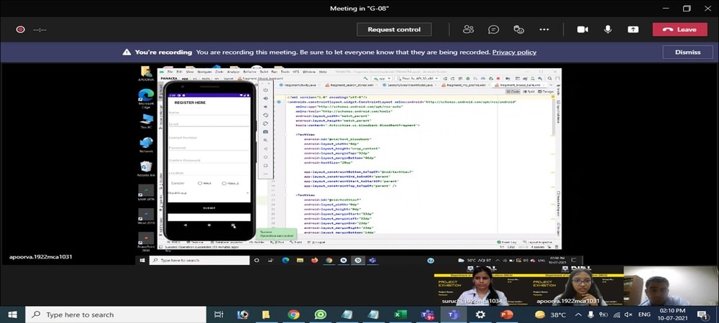Click the Request control button
Viewport: 719px width, 323px height.
(394, 29)
